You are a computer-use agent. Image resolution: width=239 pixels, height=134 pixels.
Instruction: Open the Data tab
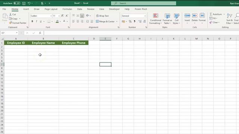80,9
